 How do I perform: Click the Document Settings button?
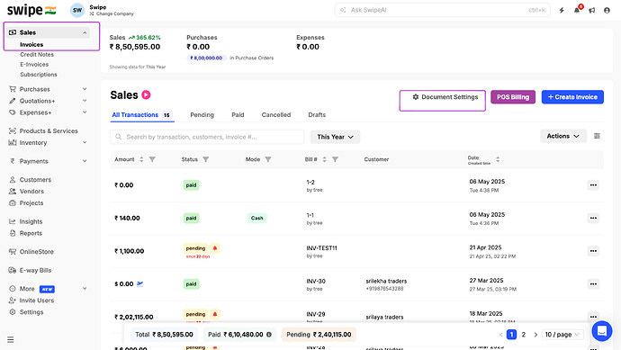tap(445, 97)
